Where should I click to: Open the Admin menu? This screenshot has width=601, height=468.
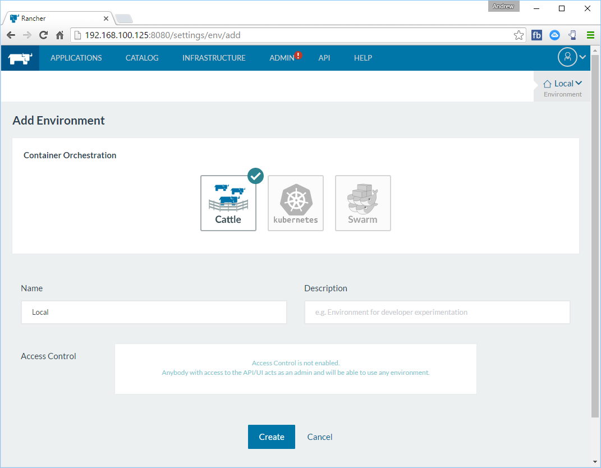282,58
